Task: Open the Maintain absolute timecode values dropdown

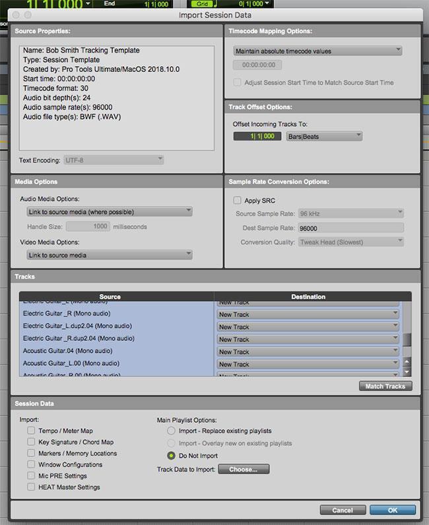Action: [317, 51]
